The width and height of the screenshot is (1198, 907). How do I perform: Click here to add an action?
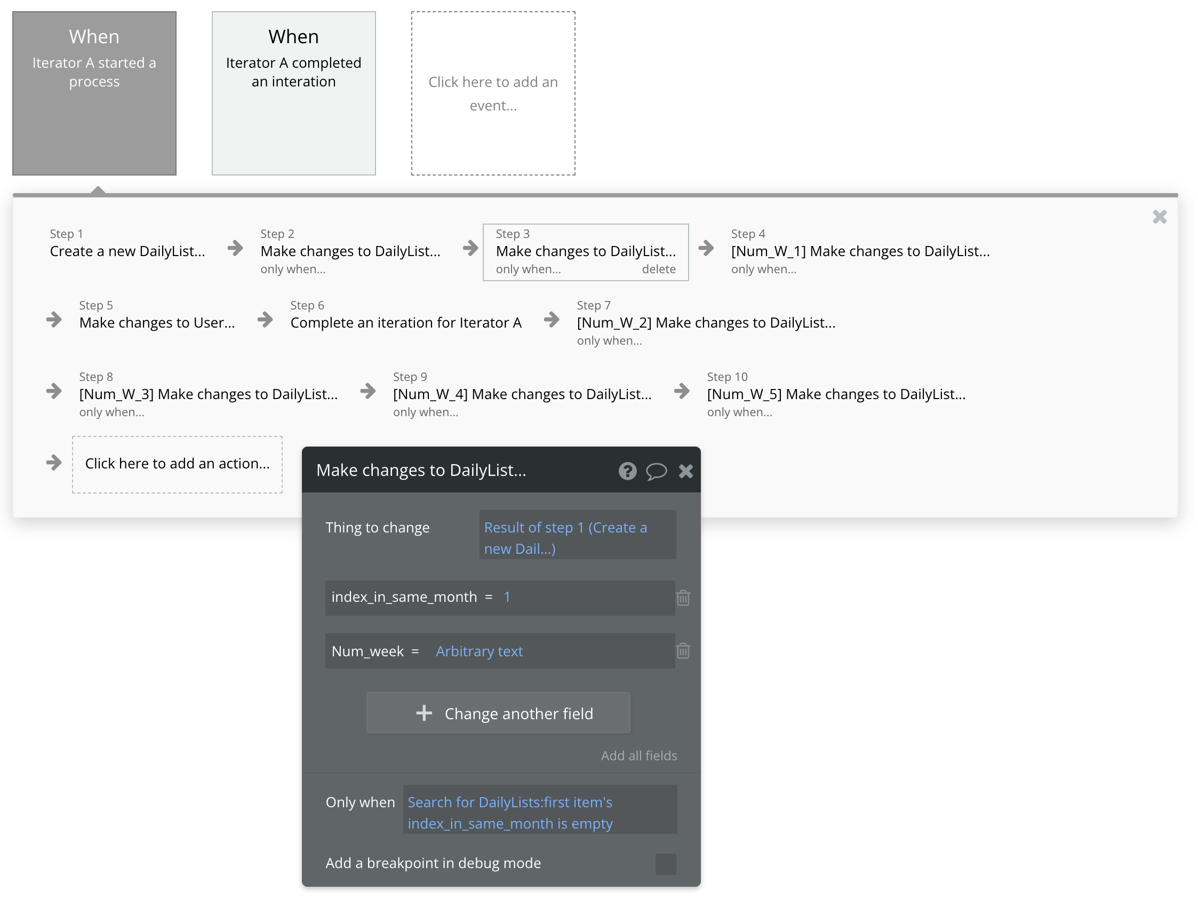coord(177,464)
